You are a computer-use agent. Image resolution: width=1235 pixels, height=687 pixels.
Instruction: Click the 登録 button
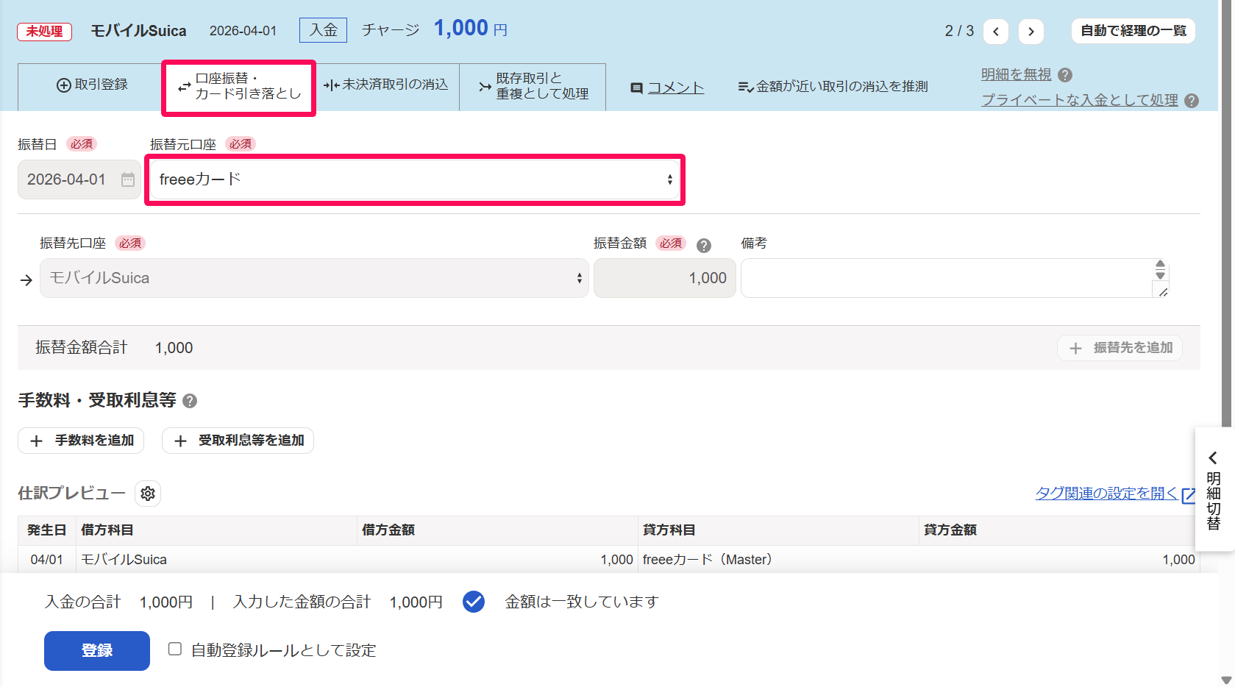click(x=97, y=651)
